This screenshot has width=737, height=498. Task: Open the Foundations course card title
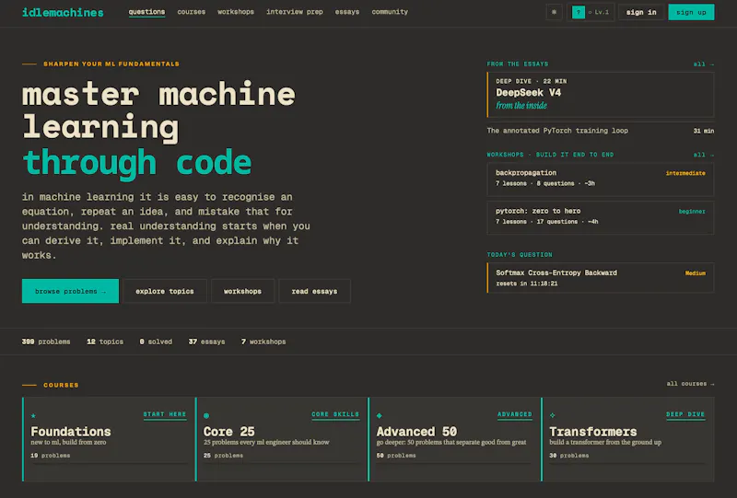[71, 432]
